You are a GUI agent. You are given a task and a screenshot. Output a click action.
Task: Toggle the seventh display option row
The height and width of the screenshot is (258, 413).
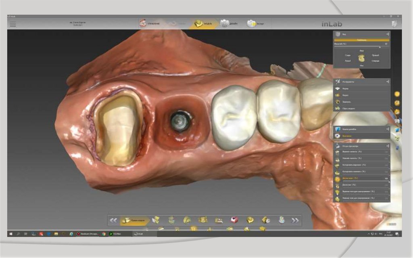(362, 192)
